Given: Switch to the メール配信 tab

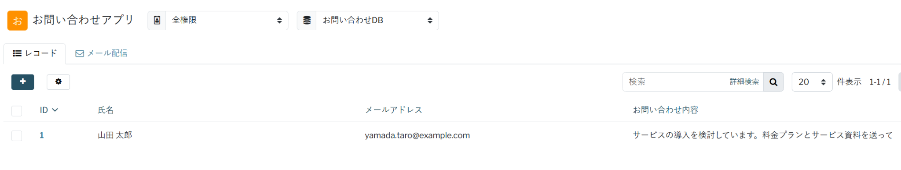Looking at the screenshot, I should pyautogui.click(x=102, y=53).
